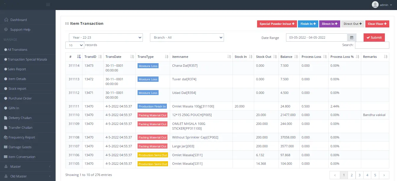Viewport: 397px width, 181px height.
Task: Open the Year - 22-23 dropdown
Action: point(106,37)
